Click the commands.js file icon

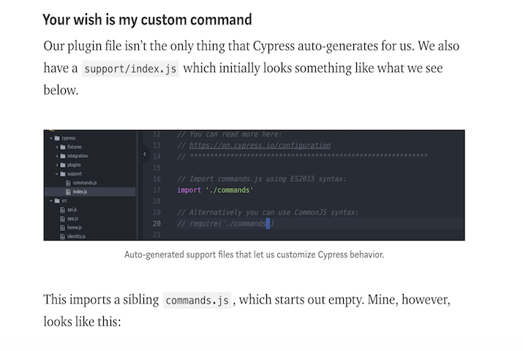click(68, 183)
